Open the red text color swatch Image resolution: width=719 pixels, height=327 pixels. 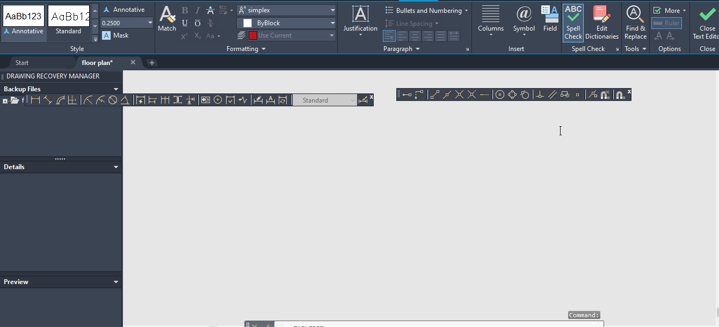click(x=252, y=34)
